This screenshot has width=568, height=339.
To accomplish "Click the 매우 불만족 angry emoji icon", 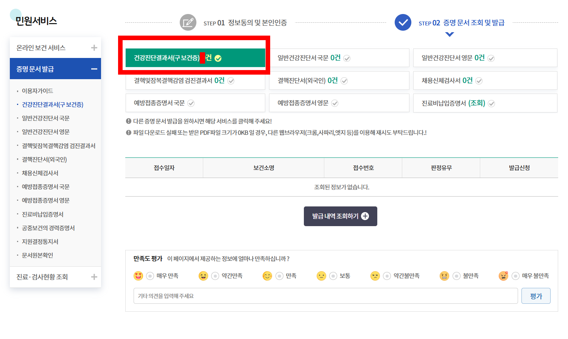I will 504,276.
